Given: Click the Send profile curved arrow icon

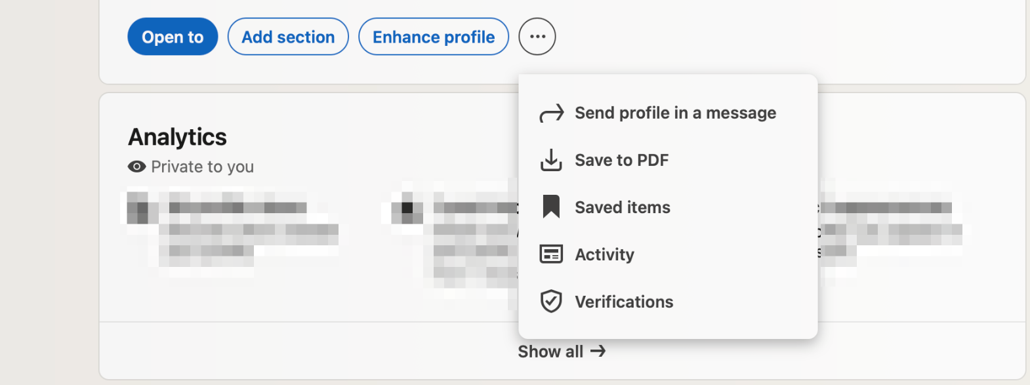Looking at the screenshot, I should click(x=551, y=113).
